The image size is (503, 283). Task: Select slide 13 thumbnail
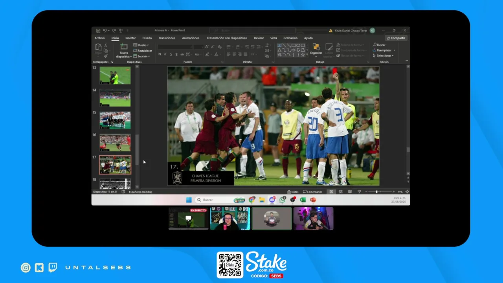115,75
